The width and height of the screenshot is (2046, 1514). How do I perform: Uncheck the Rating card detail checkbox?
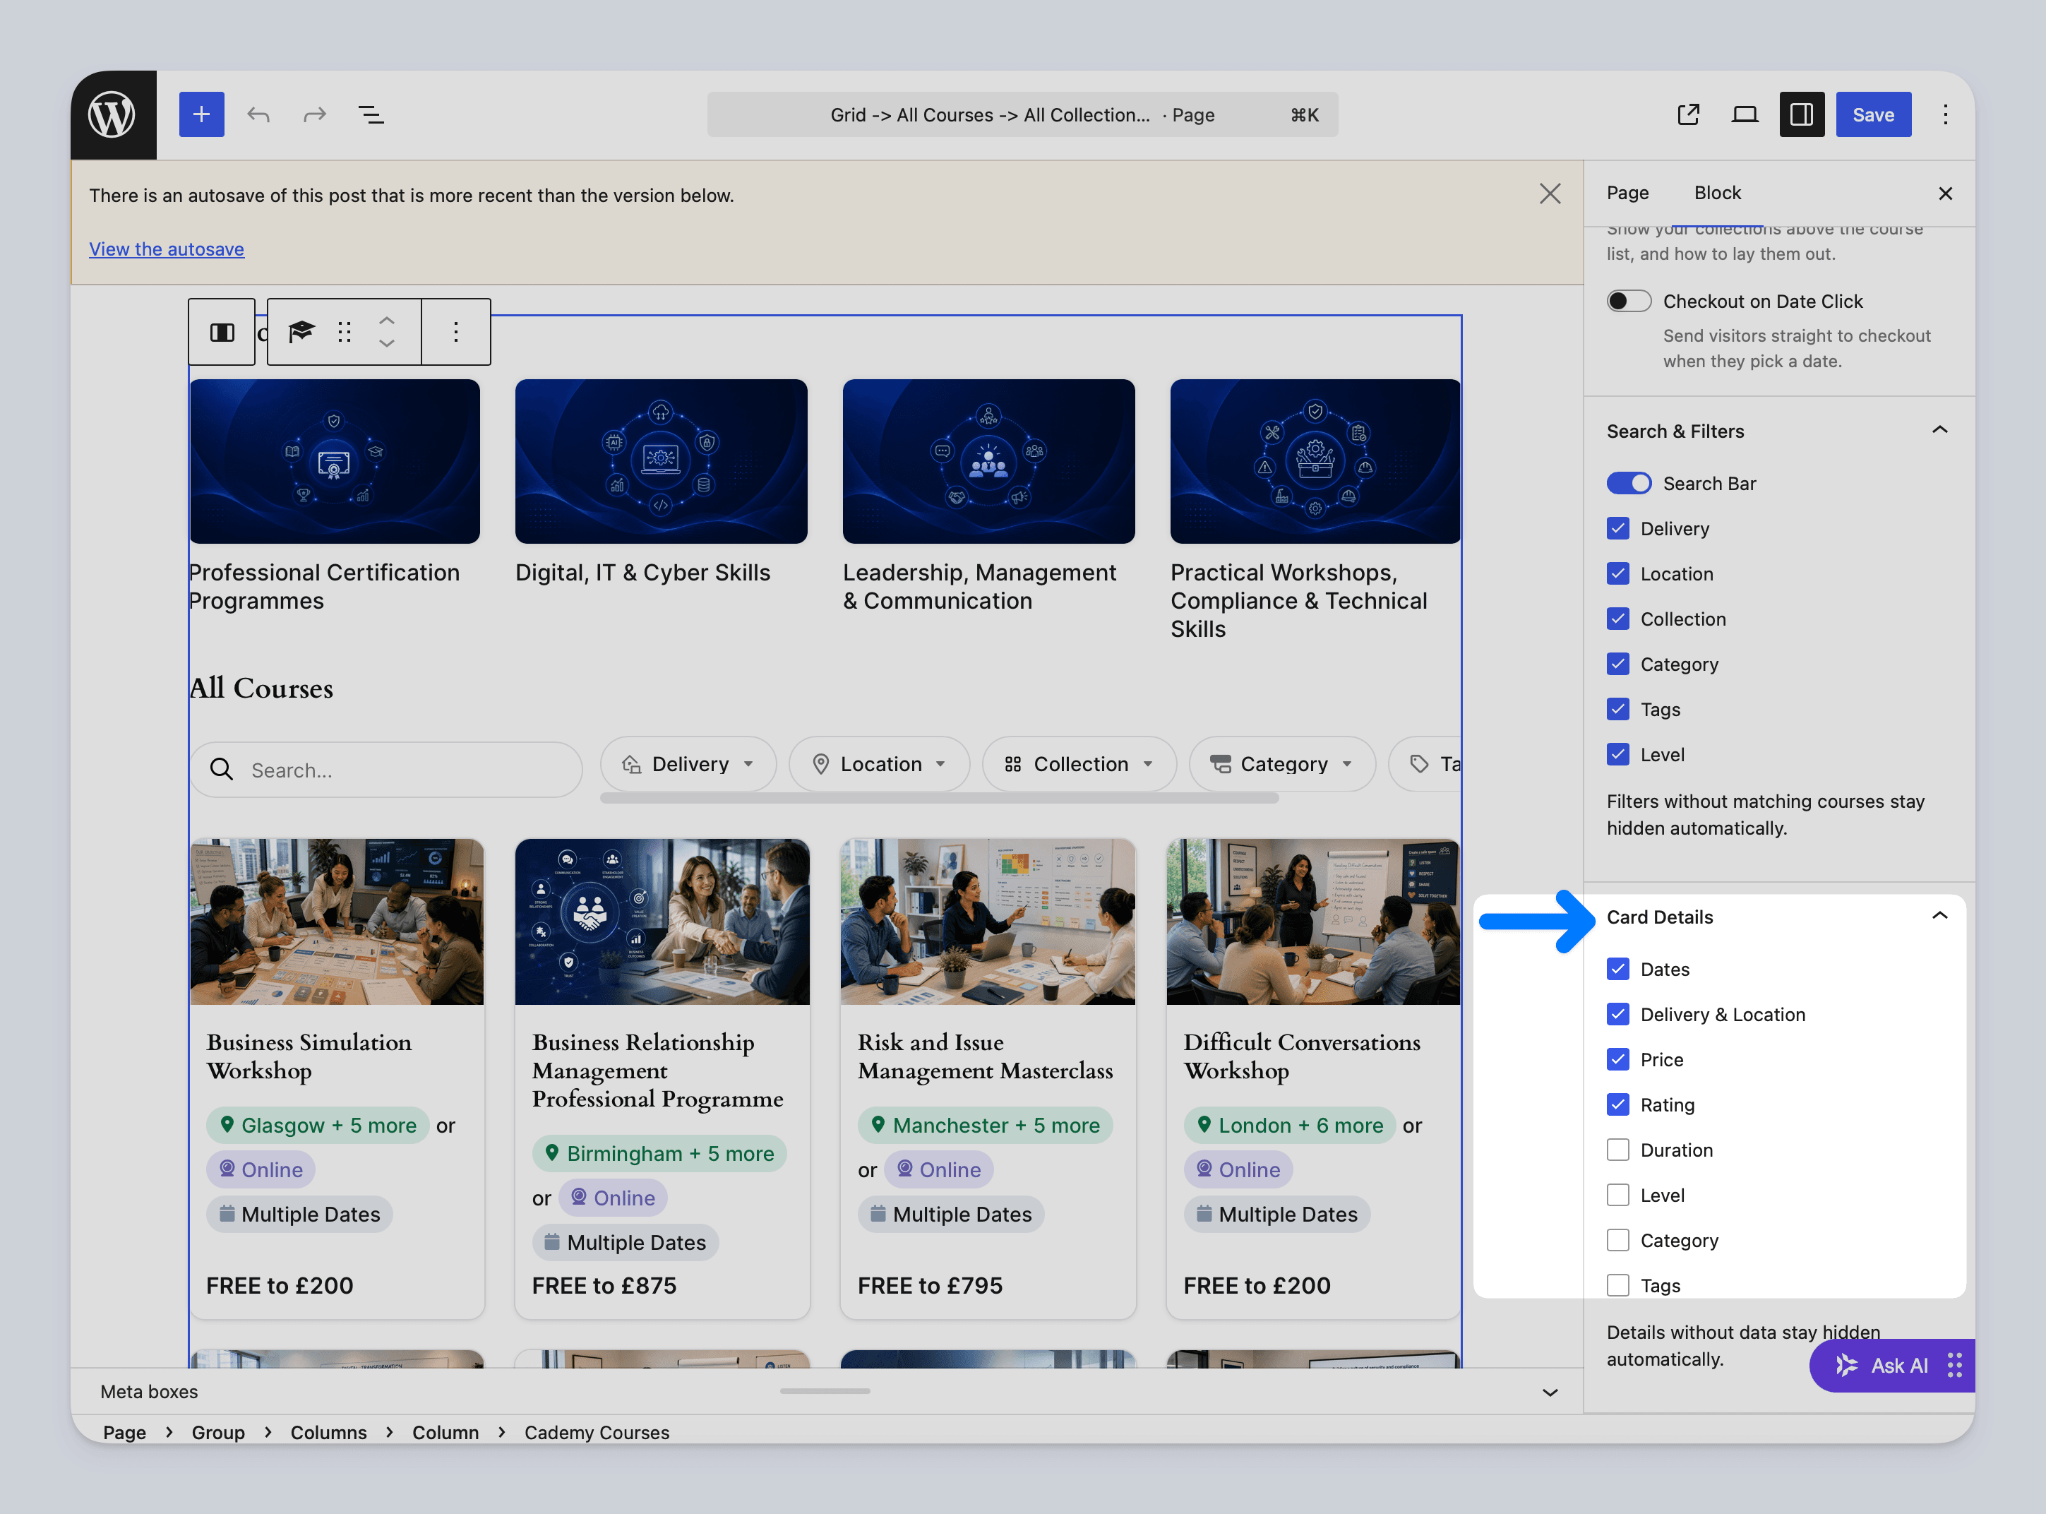pos(1618,1104)
